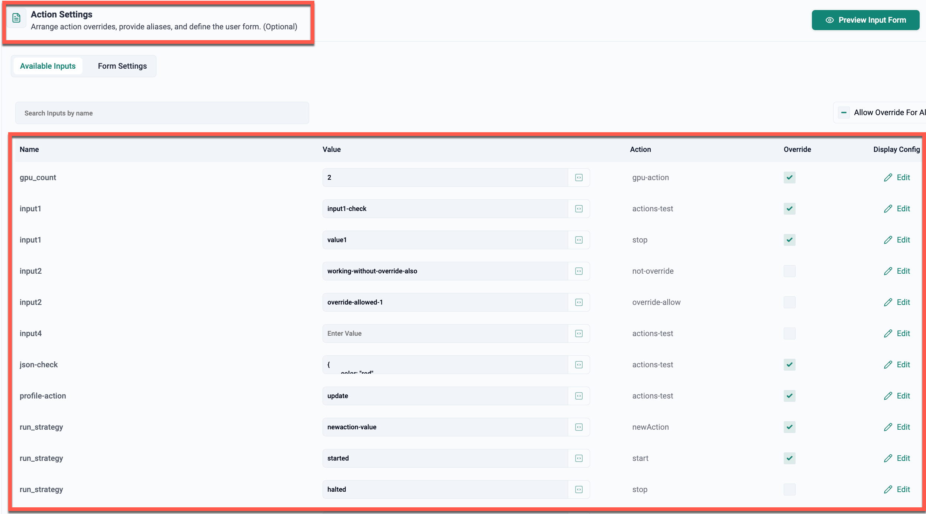Click Preview Input Form button
This screenshot has height=514, width=926.
[865, 20]
